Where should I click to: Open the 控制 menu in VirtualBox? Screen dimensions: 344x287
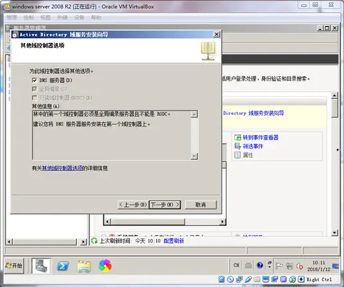(x=29, y=17)
